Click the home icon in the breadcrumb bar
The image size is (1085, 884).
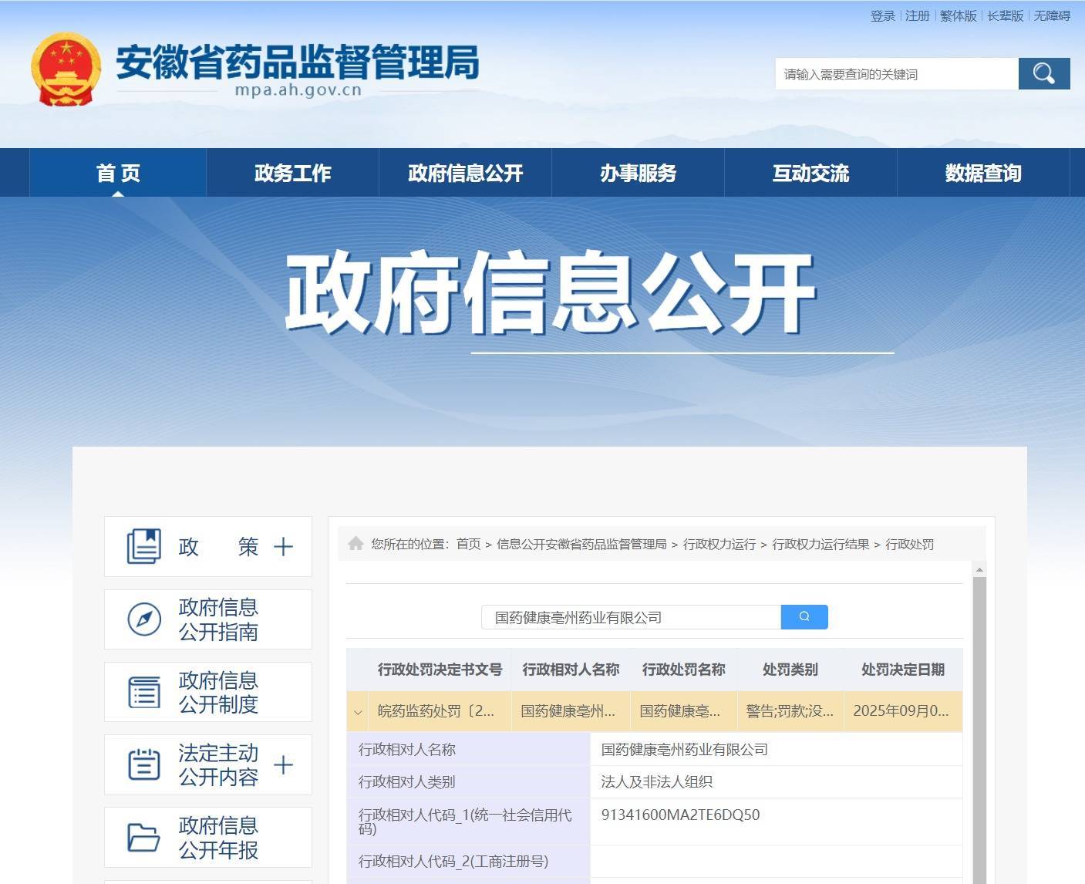point(355,542)
